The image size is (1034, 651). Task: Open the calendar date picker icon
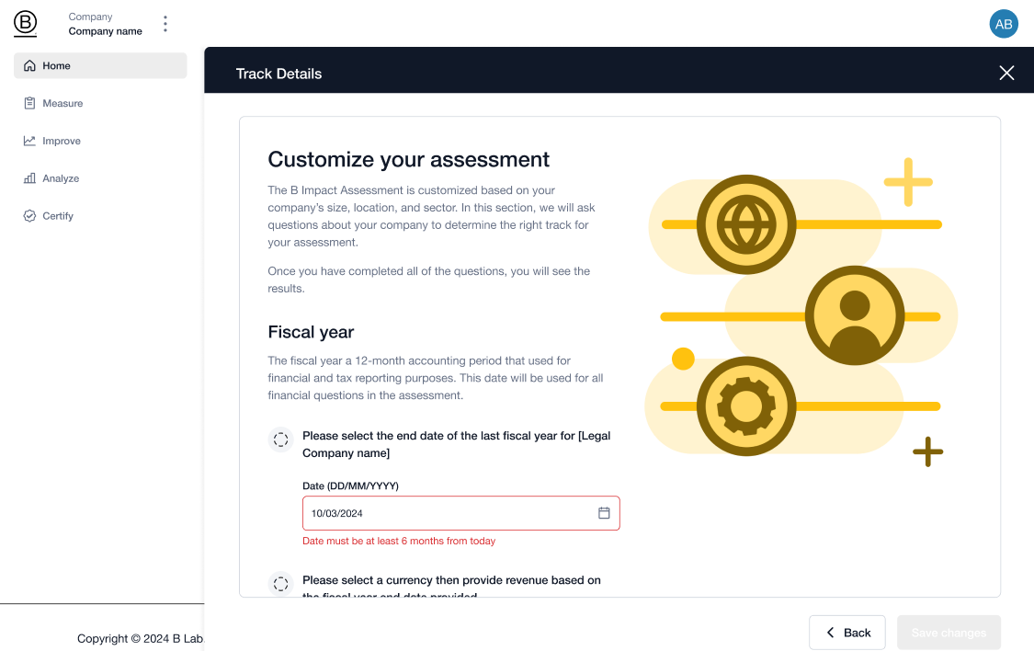(603, 512)
